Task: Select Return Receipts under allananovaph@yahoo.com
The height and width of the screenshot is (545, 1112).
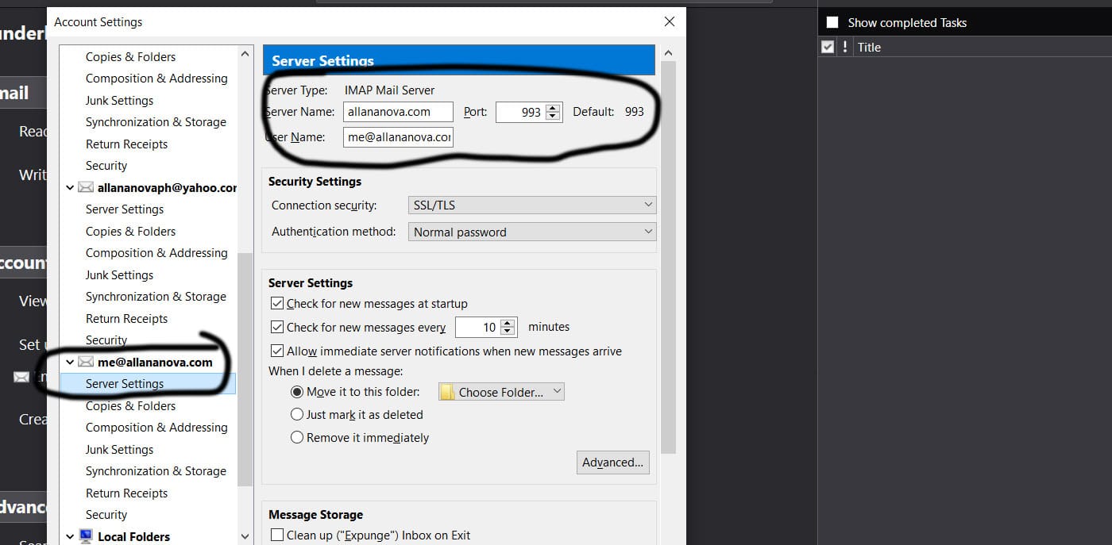Action: tap(126, 319)
